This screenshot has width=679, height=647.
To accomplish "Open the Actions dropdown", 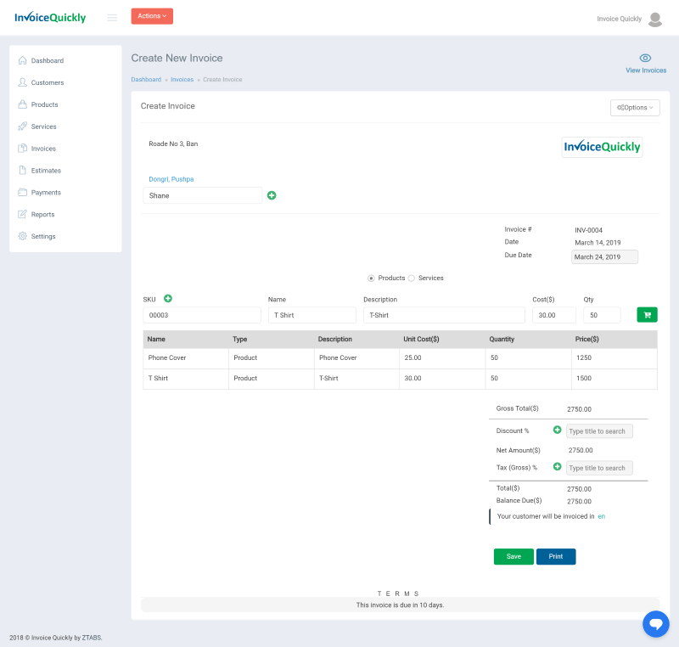I will pyautogui.click(x=152, y=16).
